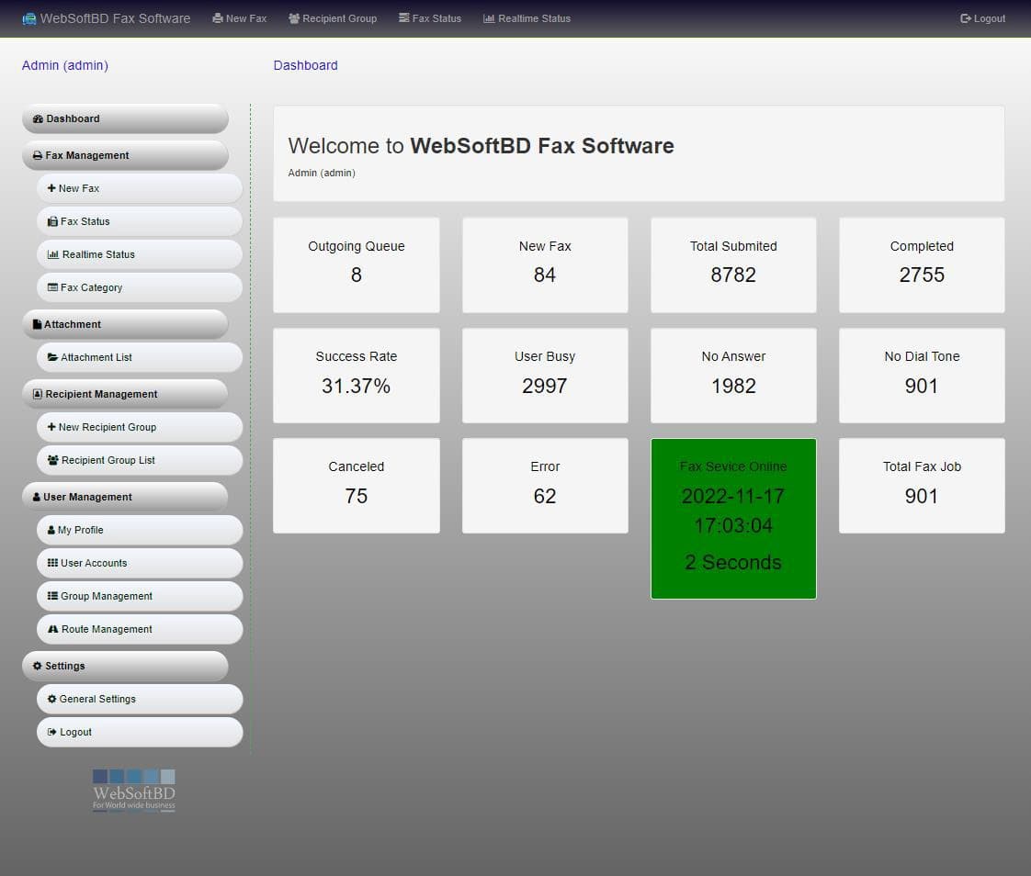Screen dimensions: 1031x876
Task: Open Attachment List in the sidebar
Action: click(140, 357)
